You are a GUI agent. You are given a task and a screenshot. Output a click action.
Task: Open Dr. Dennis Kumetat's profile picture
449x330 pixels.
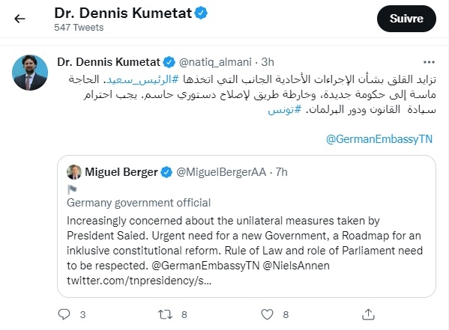[30, 73]
